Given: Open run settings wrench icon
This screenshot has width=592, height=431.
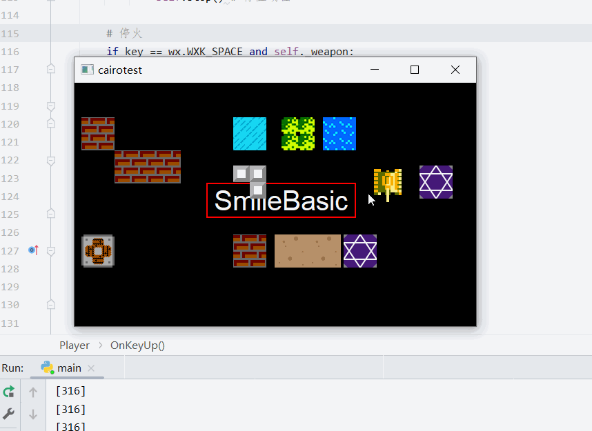Looking at the screenshot, I should [9, 414].
